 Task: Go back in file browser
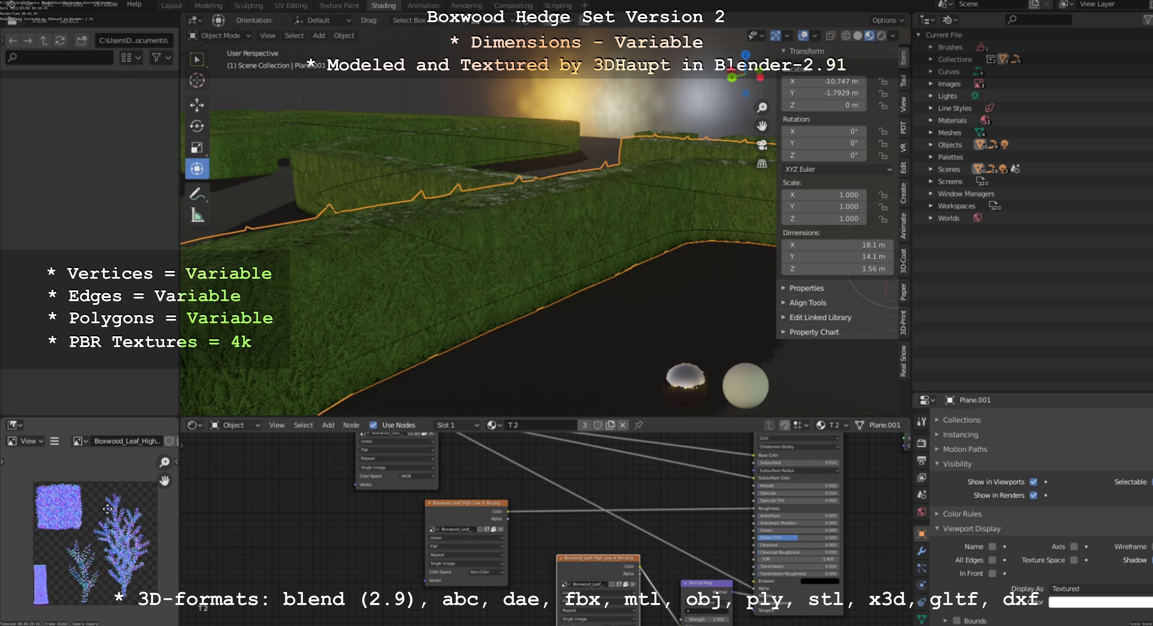tap(13, 41)
